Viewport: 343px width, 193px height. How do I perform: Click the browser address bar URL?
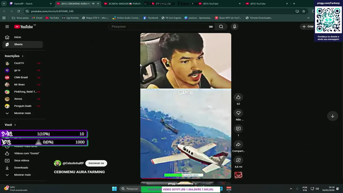point(52,11)
